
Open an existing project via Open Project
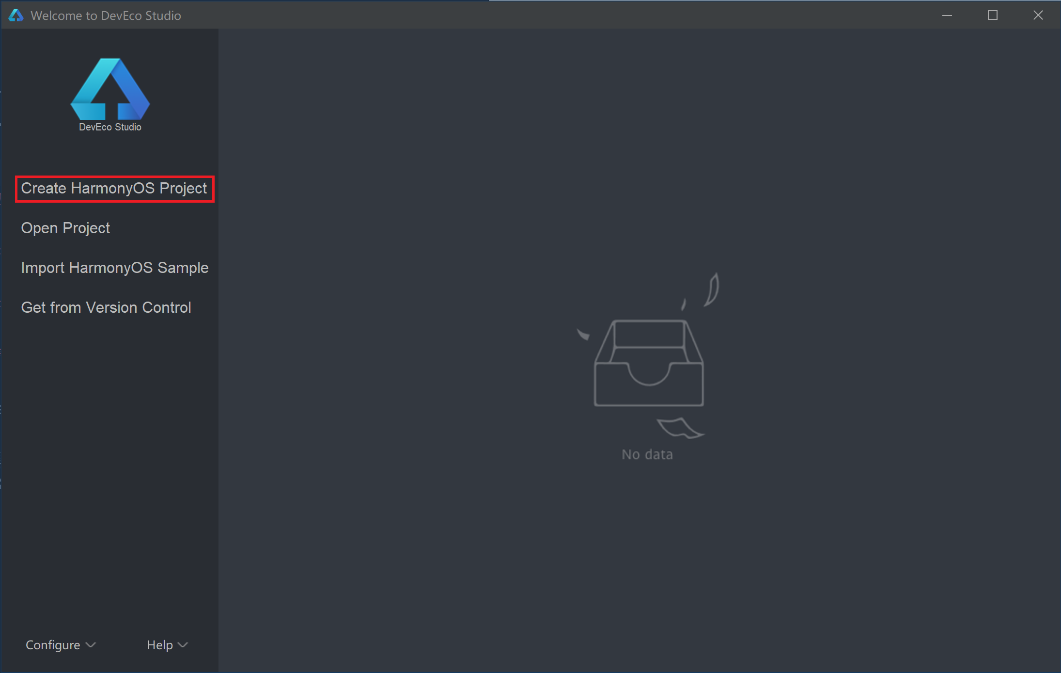coord(65,228)
